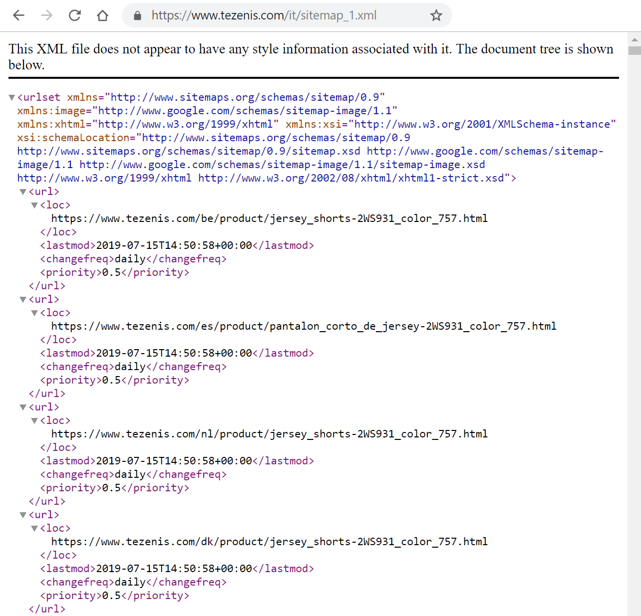The image size is (641, 616).
Task: Click the xmlns:xsi XMLSchema-instance attribute
Action: point(451,124)
